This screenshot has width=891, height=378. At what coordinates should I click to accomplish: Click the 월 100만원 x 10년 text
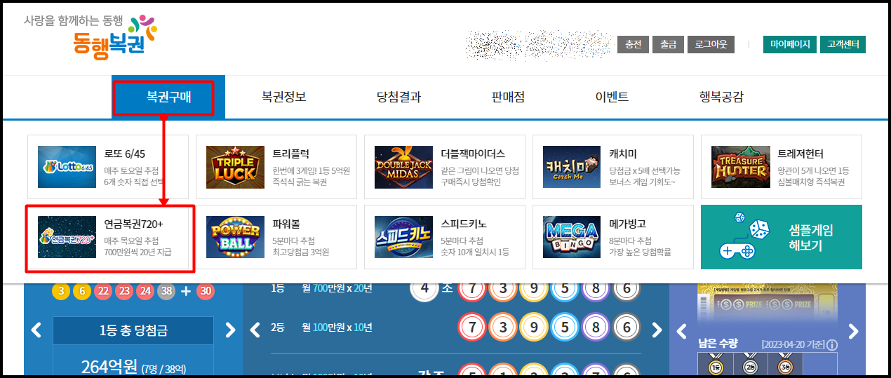[x=337, y=328]
